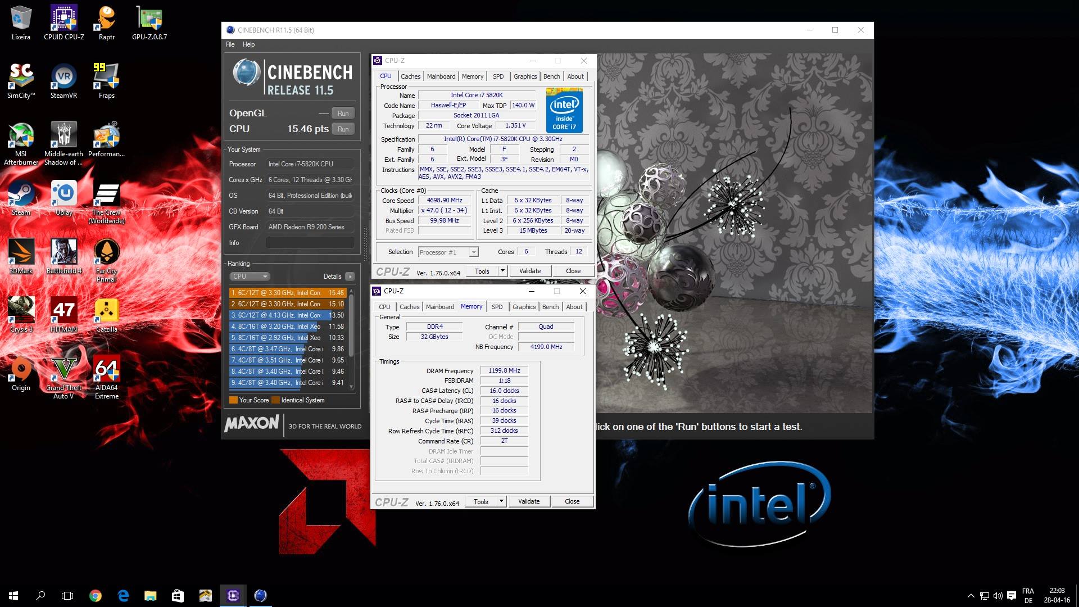Open AIDA64 Extreme desktop shortcut
This screenshot has width=1079, height=607.
tap(107, 377)
